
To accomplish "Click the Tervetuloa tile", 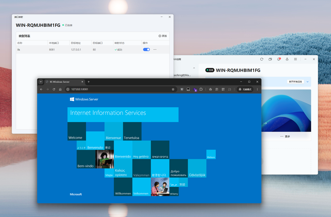I will [132, 131].
